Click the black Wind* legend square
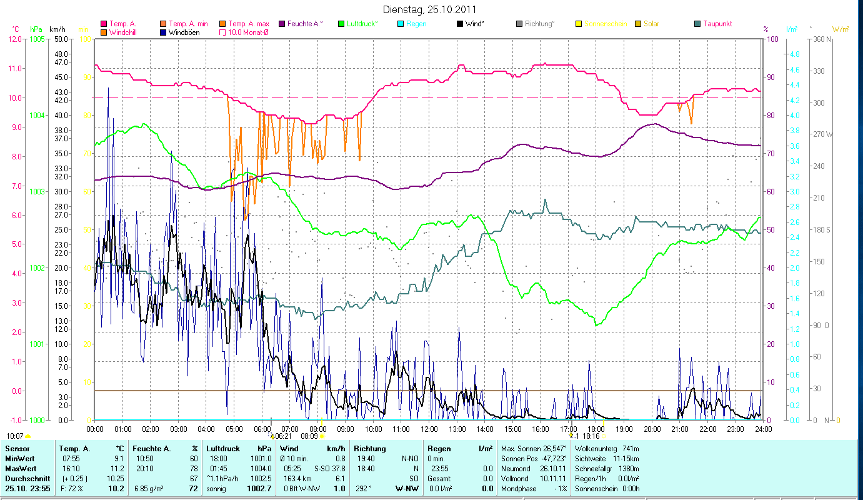This screenshot has width=863, height=500. point(460,24)
